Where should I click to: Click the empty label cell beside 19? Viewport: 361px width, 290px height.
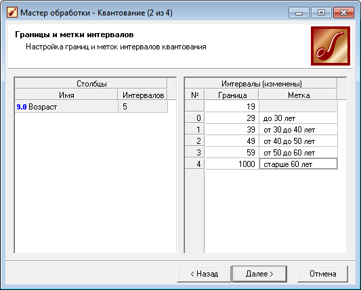click(x=299, y=107)
